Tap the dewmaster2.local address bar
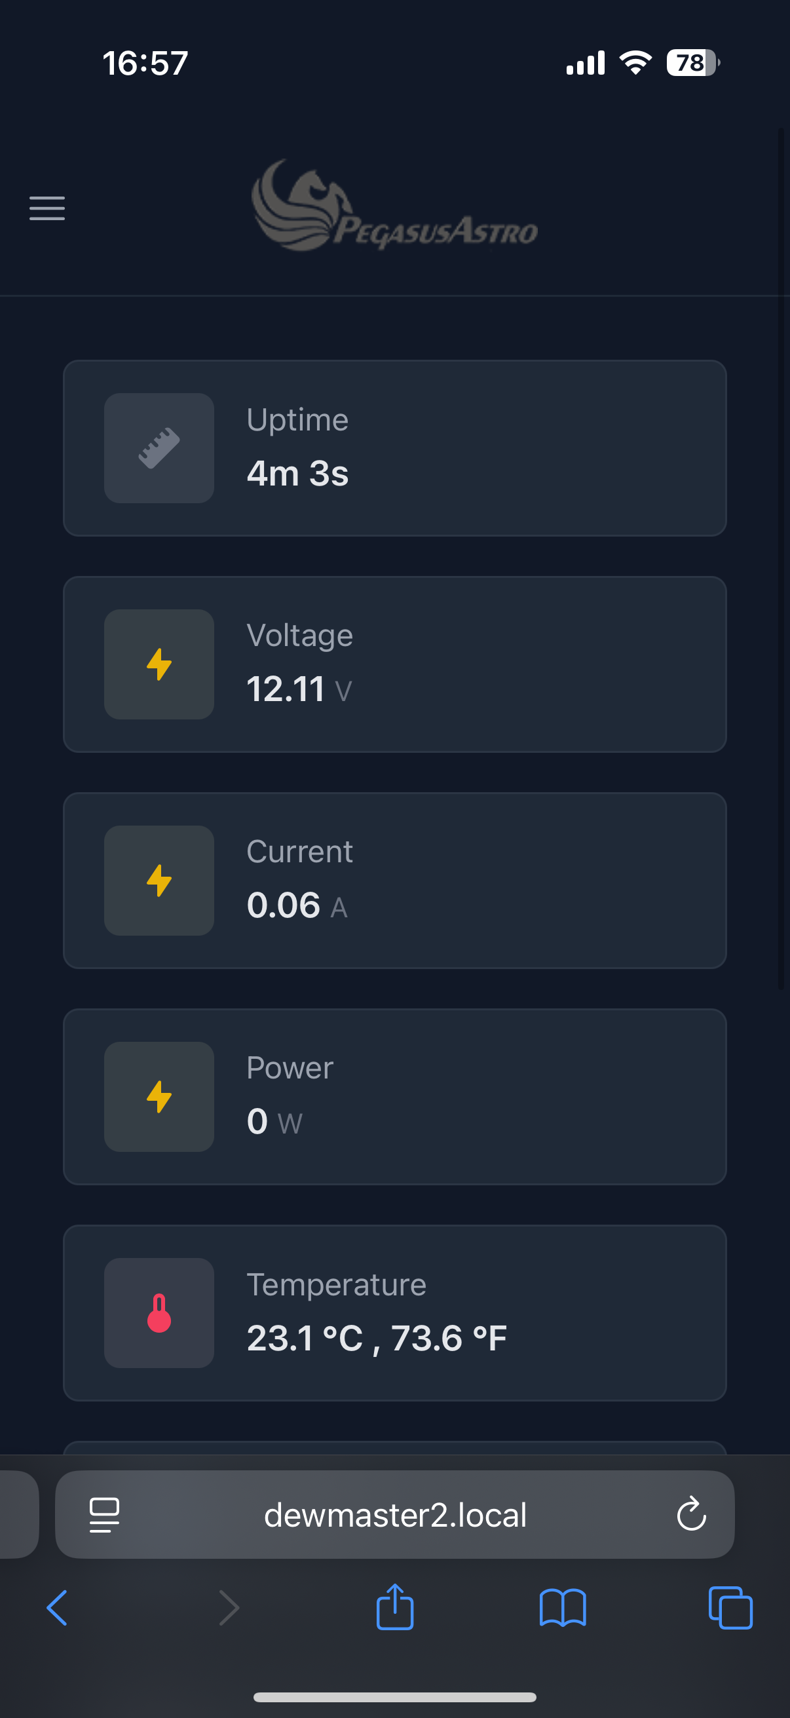The width and height of the screenshot is (790, 1718). [x=394, y=1515]
